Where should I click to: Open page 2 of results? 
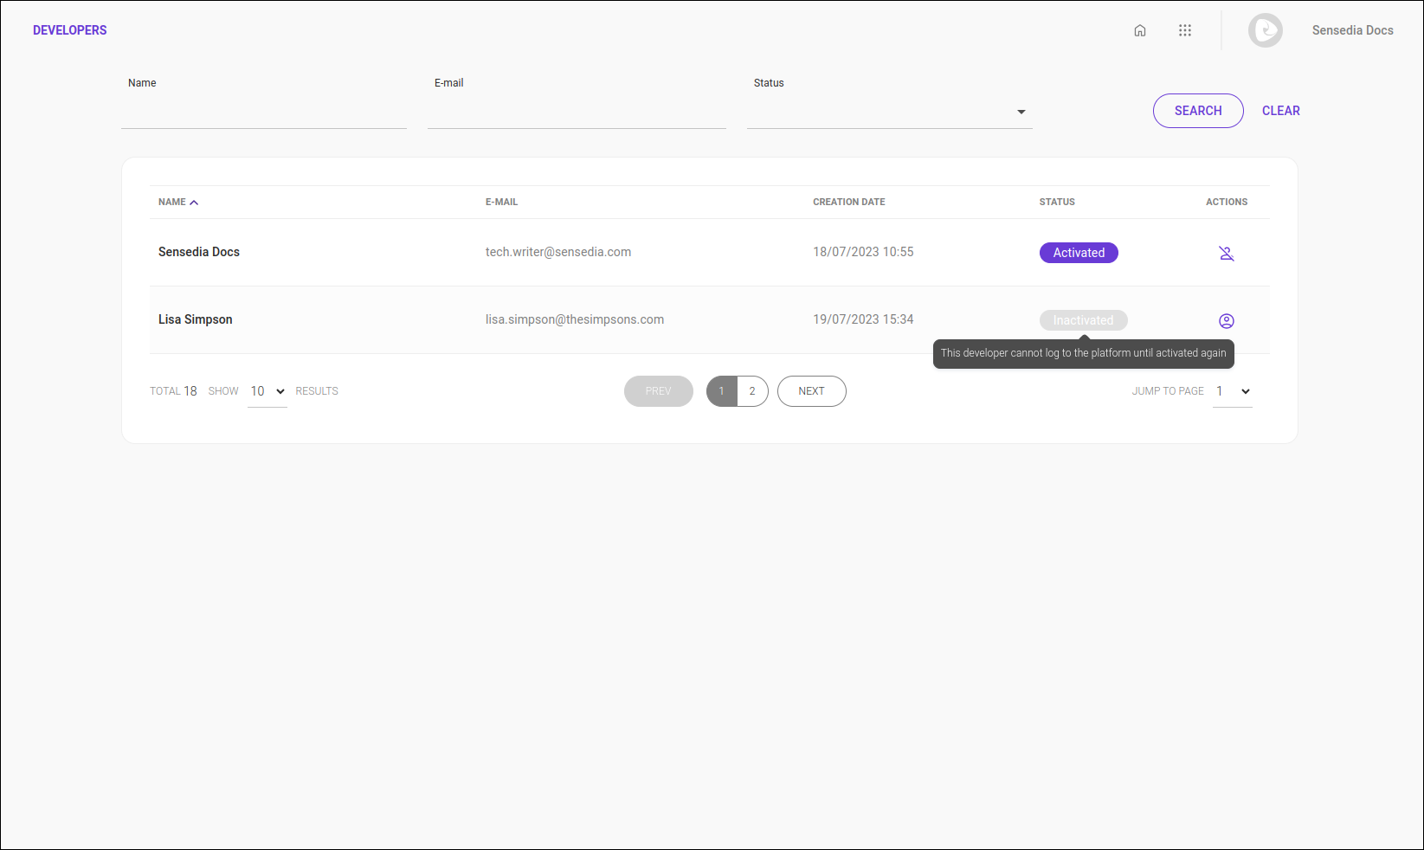click(752, 390)
